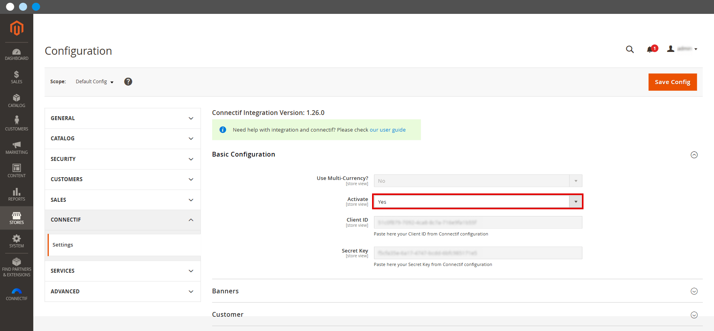Viewport: 714px width, 331px height.
Task: Open the Sales sidebar menu
Action: [17, 77]
